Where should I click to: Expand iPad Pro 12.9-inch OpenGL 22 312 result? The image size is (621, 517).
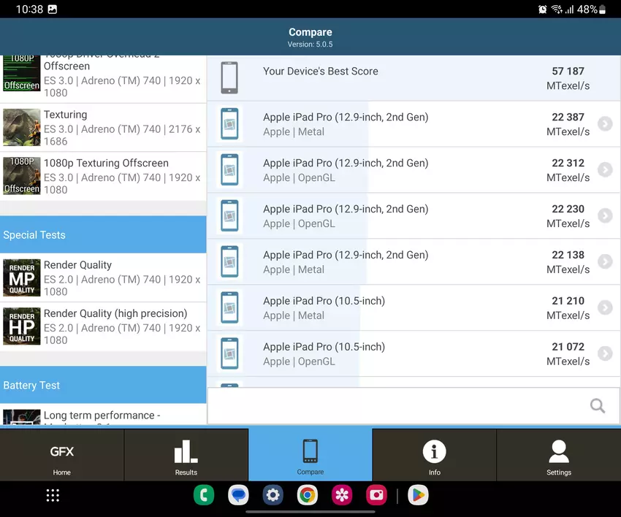click(604, 170)
